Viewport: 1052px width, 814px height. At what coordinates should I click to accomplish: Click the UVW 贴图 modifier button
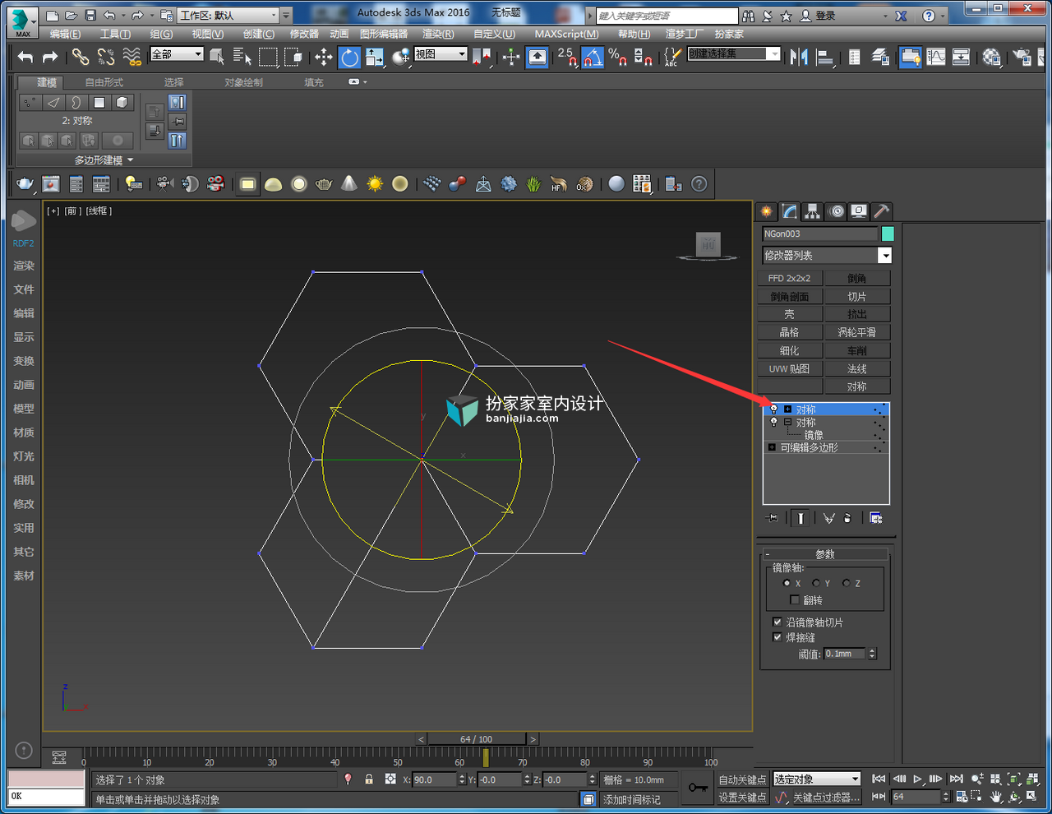tap(789, 369)
